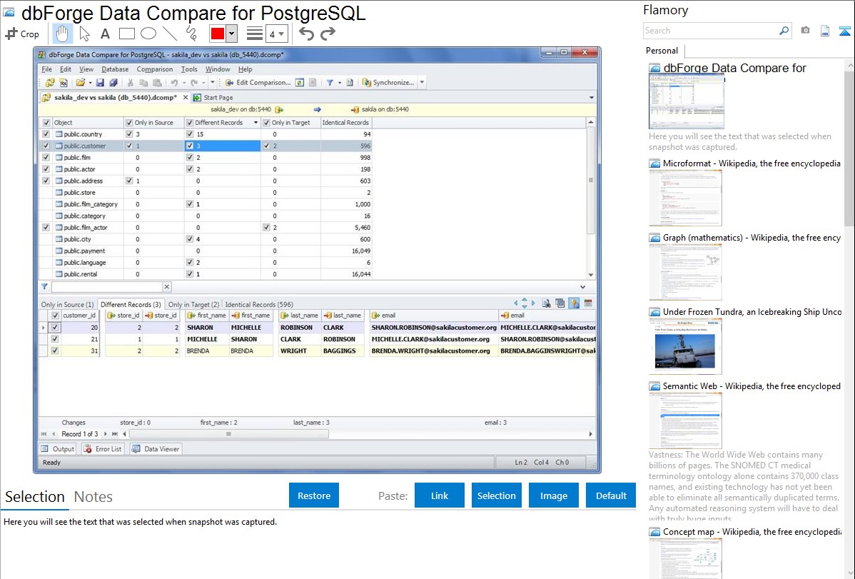
Task: Open the Synchronize dropdown arrow
Action: pos(422,82)
